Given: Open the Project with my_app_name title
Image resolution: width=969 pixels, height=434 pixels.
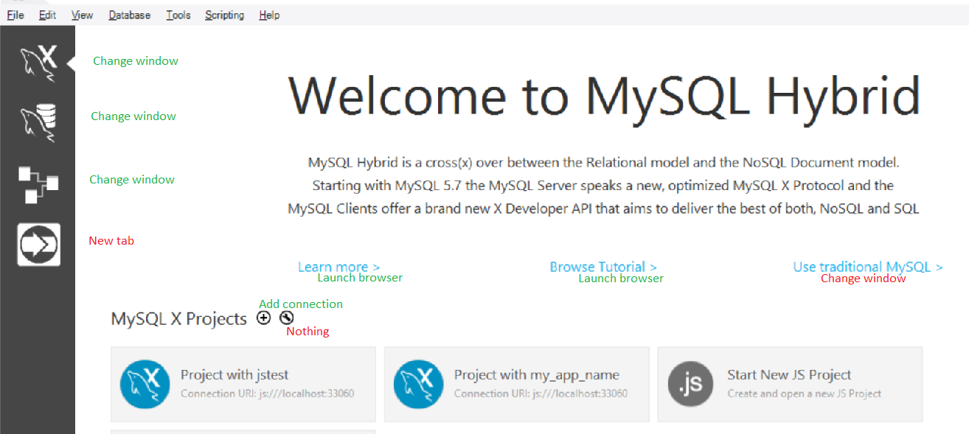Looking at the screenshot, I should (537, 375).
